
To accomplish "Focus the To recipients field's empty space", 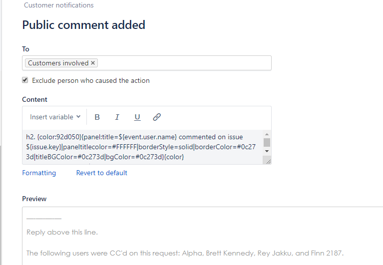I will 185,63.
